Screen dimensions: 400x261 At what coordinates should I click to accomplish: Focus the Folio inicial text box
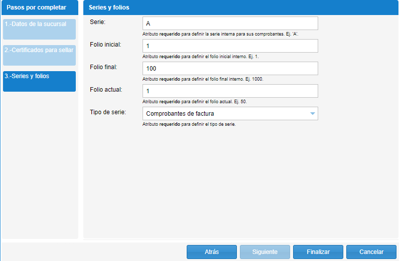click(230, 46)
